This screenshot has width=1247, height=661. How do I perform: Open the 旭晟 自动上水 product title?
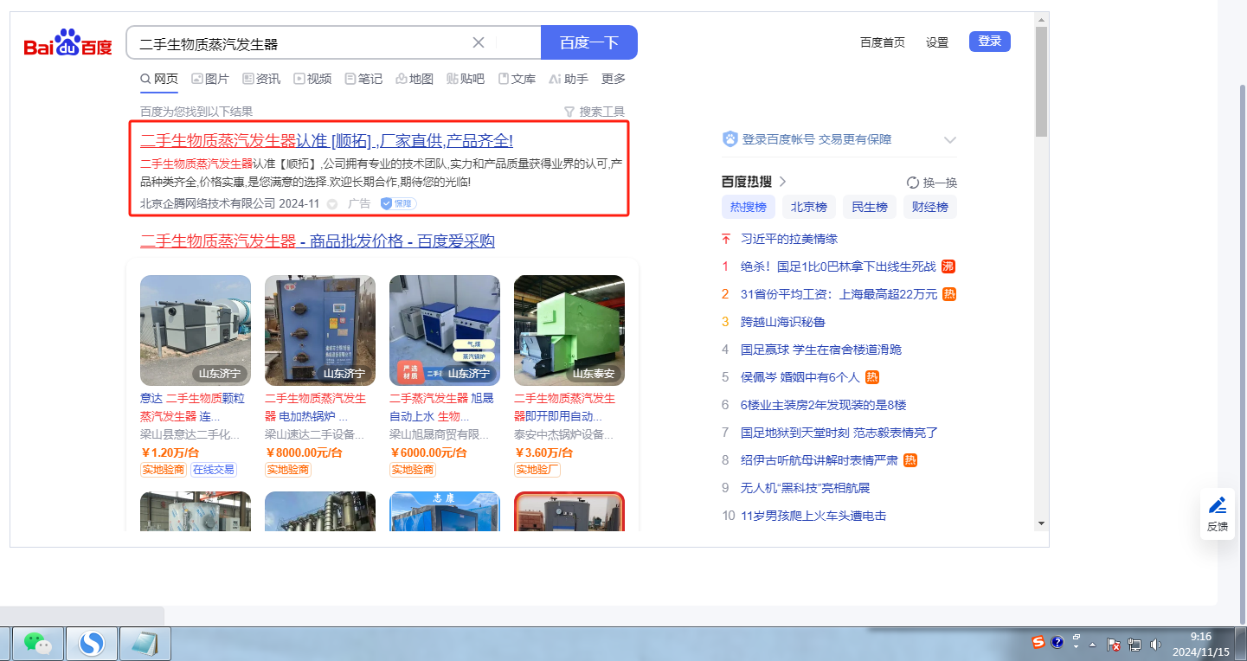pyautogui.click(x=441, y=408)
